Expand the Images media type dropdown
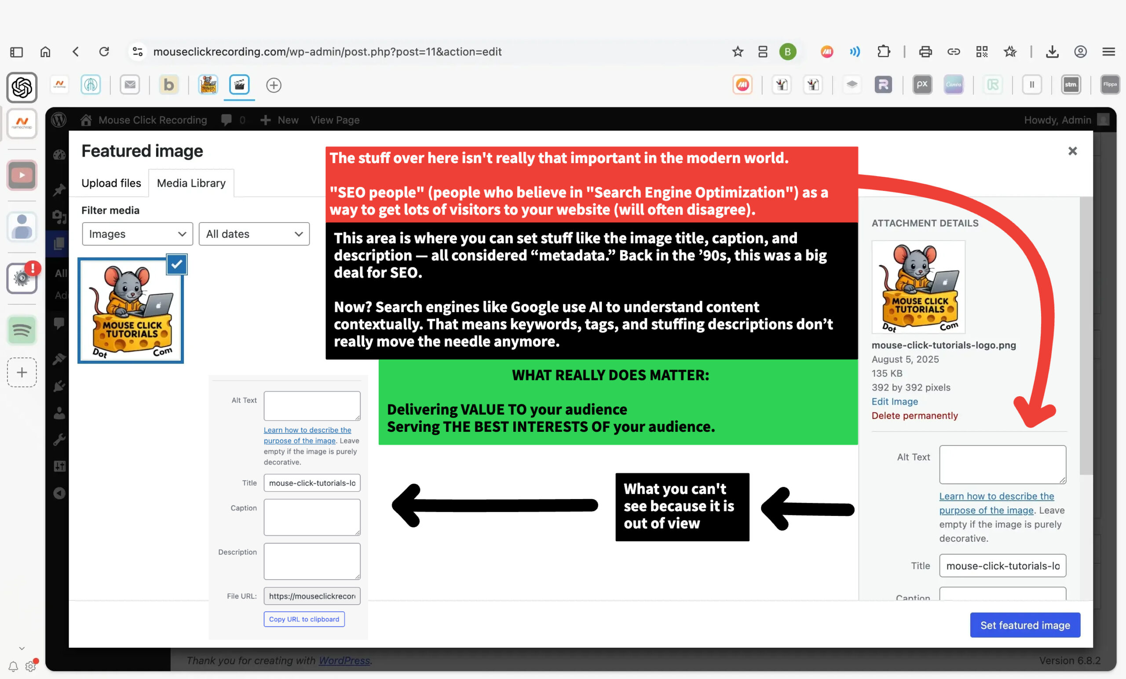The width and height of the screenshot is (1126, 679). pos(137,234)
